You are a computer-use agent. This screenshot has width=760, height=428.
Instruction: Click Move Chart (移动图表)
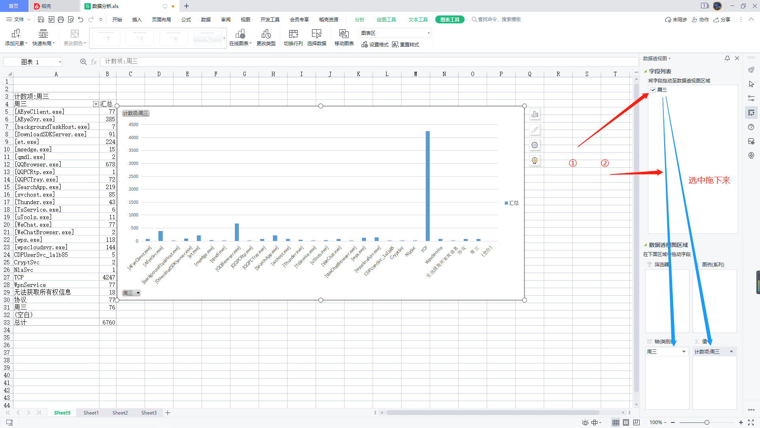coord(344,38)
